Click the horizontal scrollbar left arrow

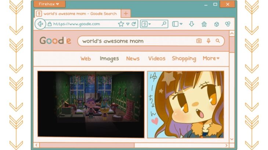pos(36,145)
